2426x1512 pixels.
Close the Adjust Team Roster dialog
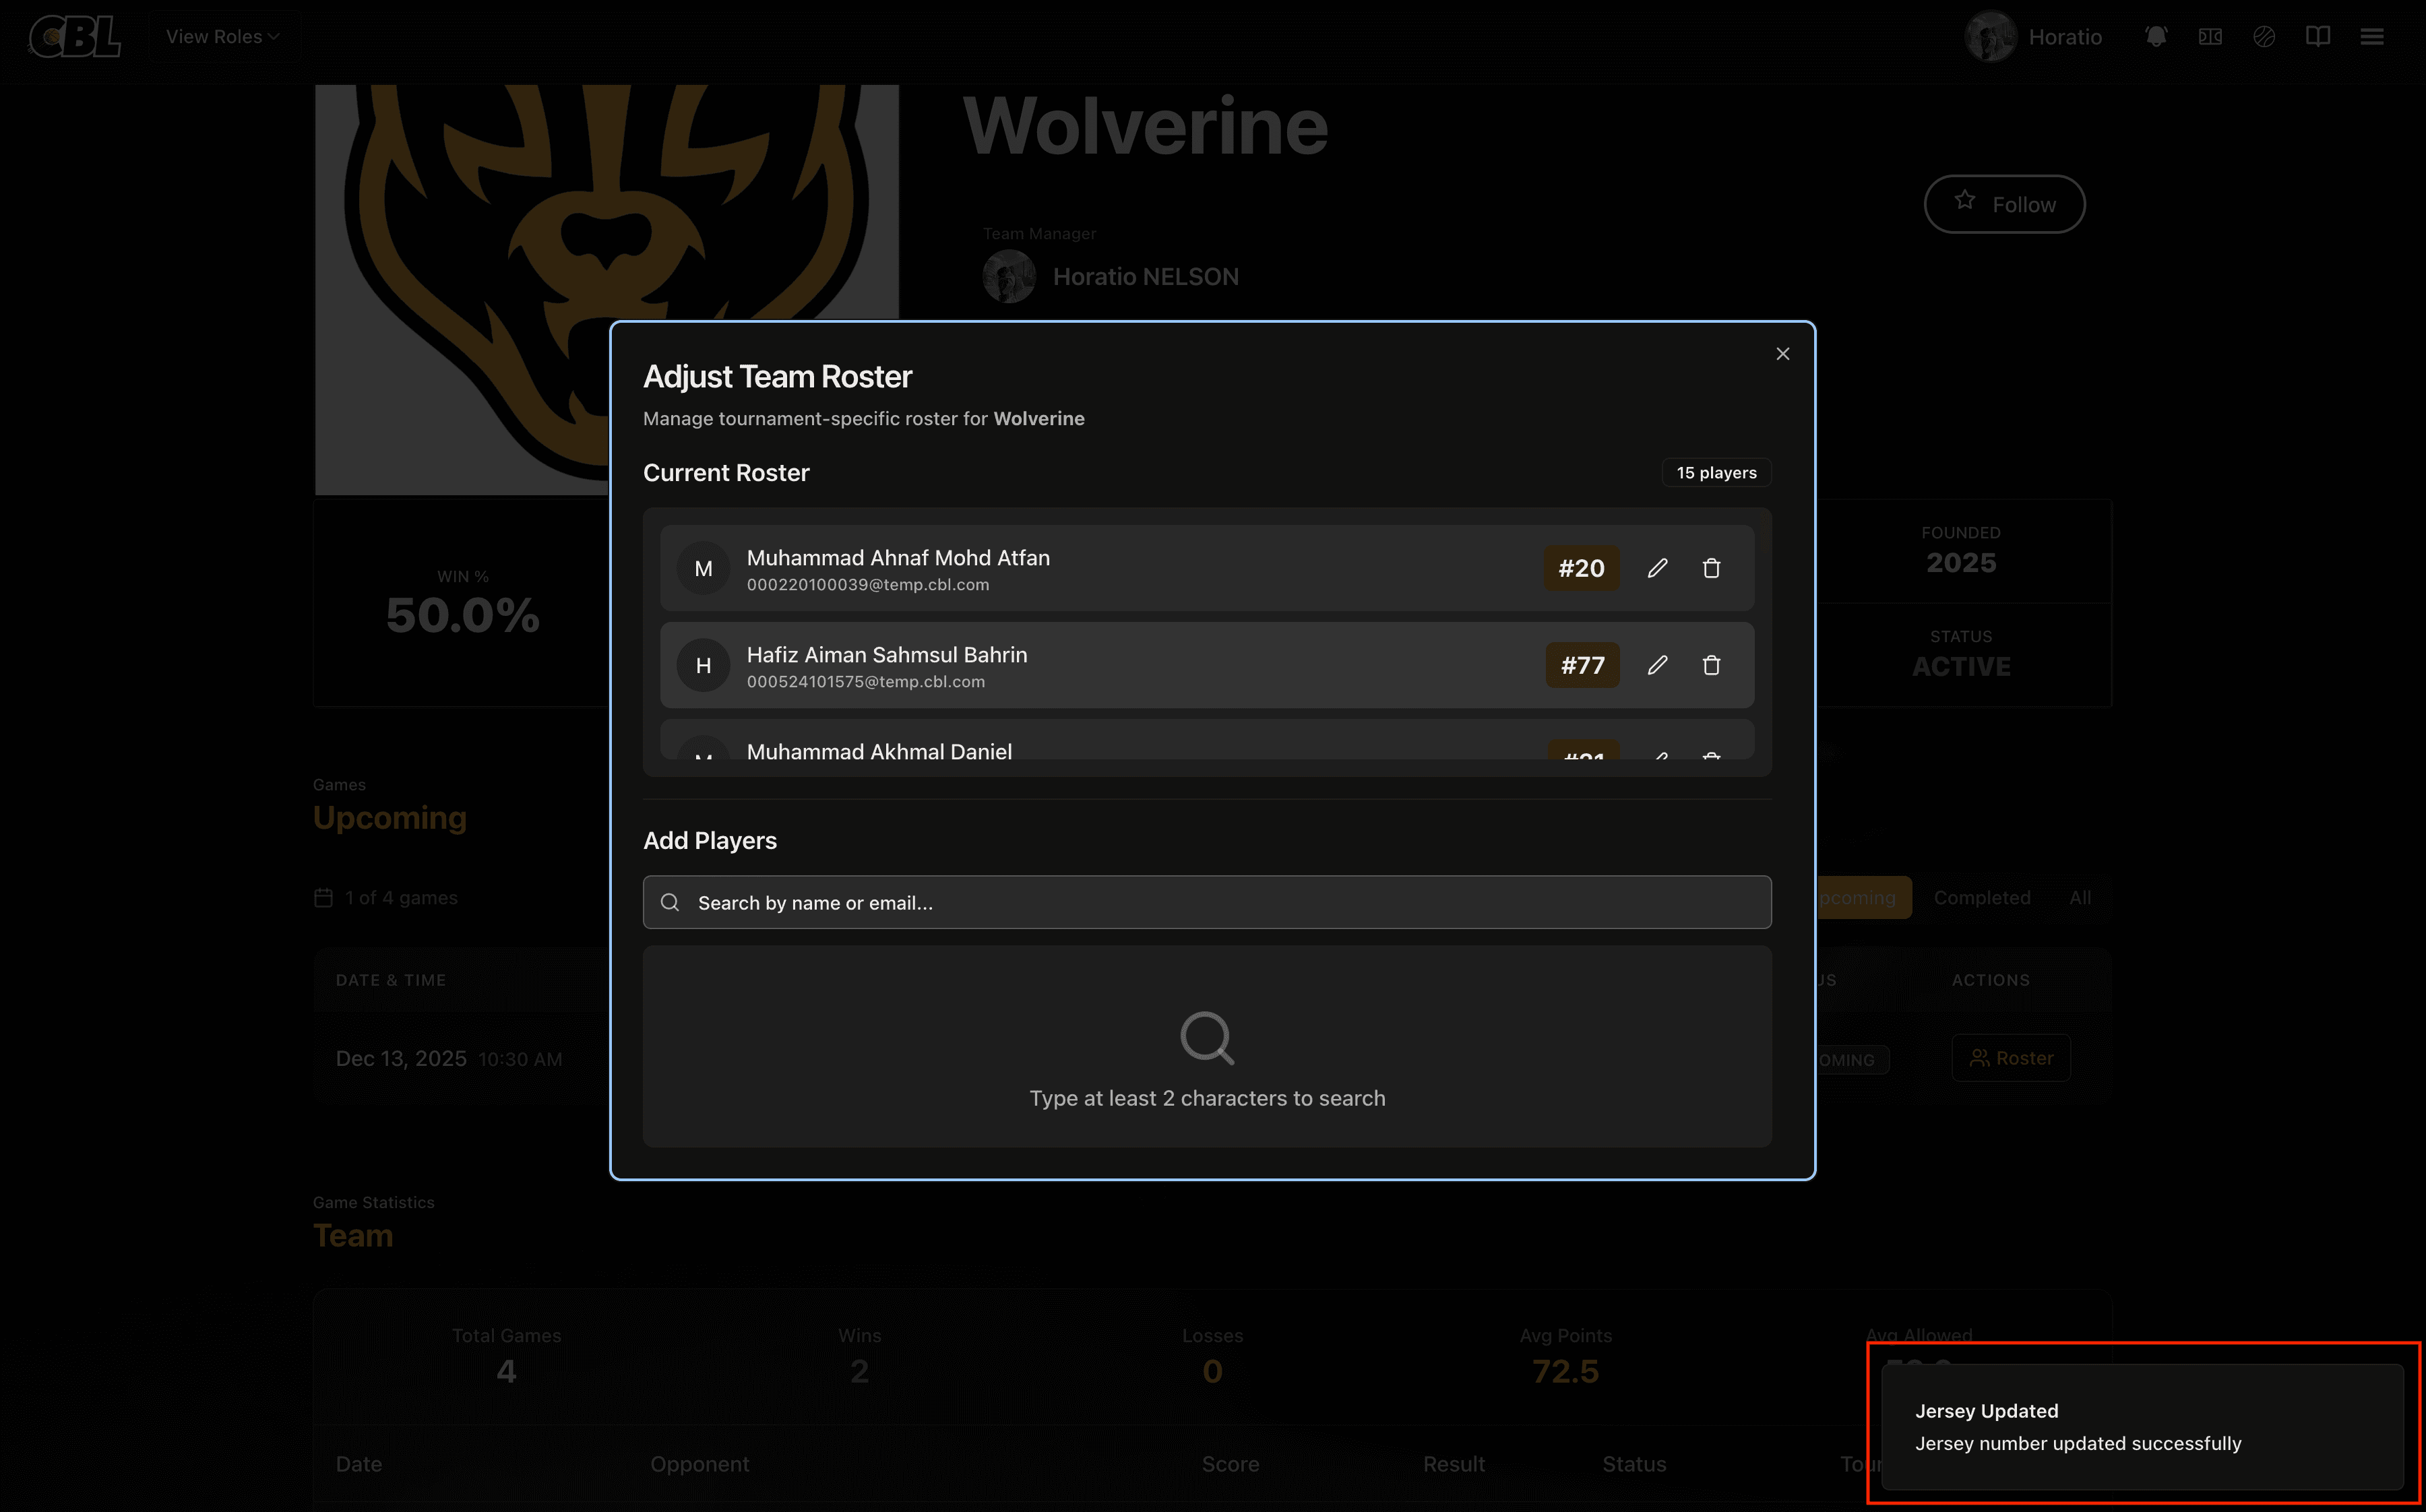(x=1782, y=354)
